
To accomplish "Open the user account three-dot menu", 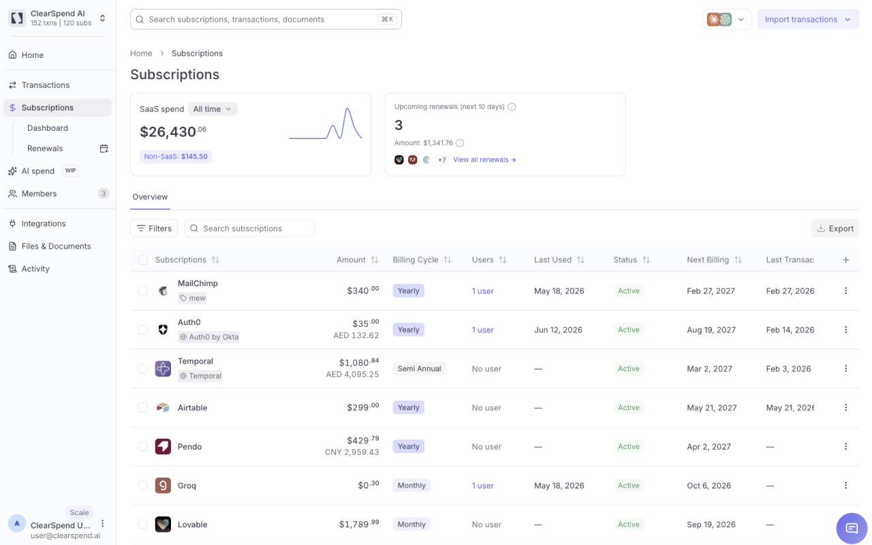I will (x=103, y=523).
